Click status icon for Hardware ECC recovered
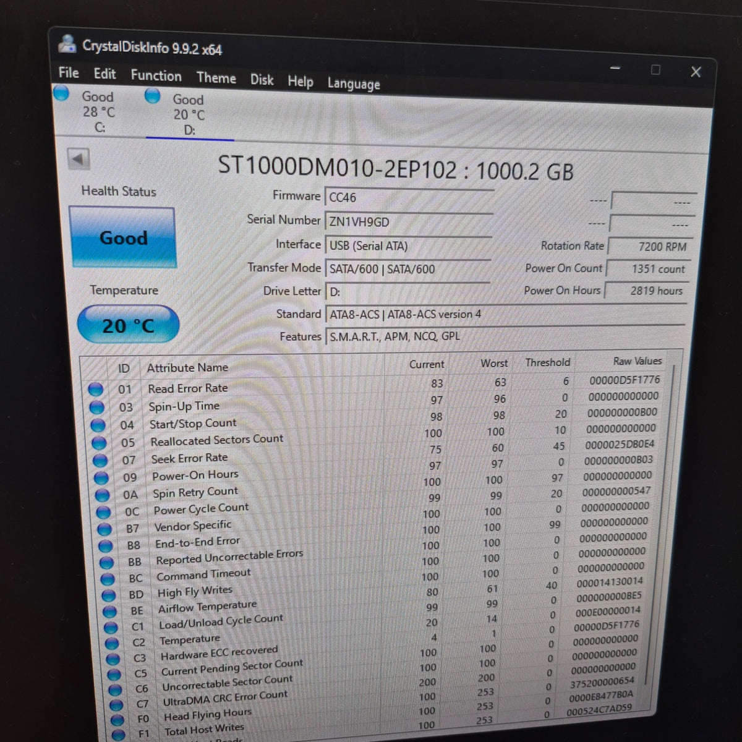 (112, 659)
